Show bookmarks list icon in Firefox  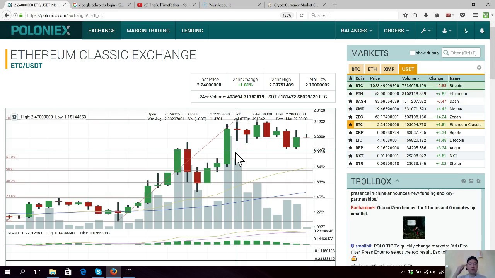415,15
